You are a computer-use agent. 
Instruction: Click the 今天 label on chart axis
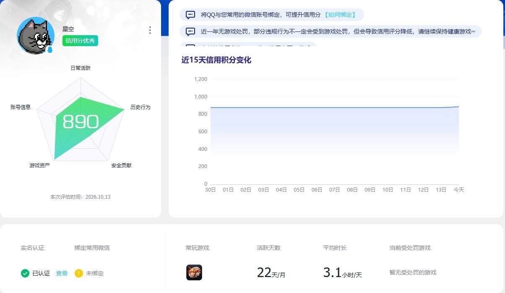coord(459,190)
